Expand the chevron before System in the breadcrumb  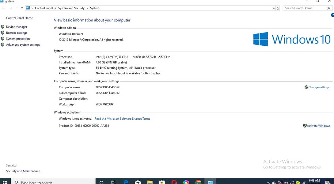pyautogui.click(x=87, y=8)
